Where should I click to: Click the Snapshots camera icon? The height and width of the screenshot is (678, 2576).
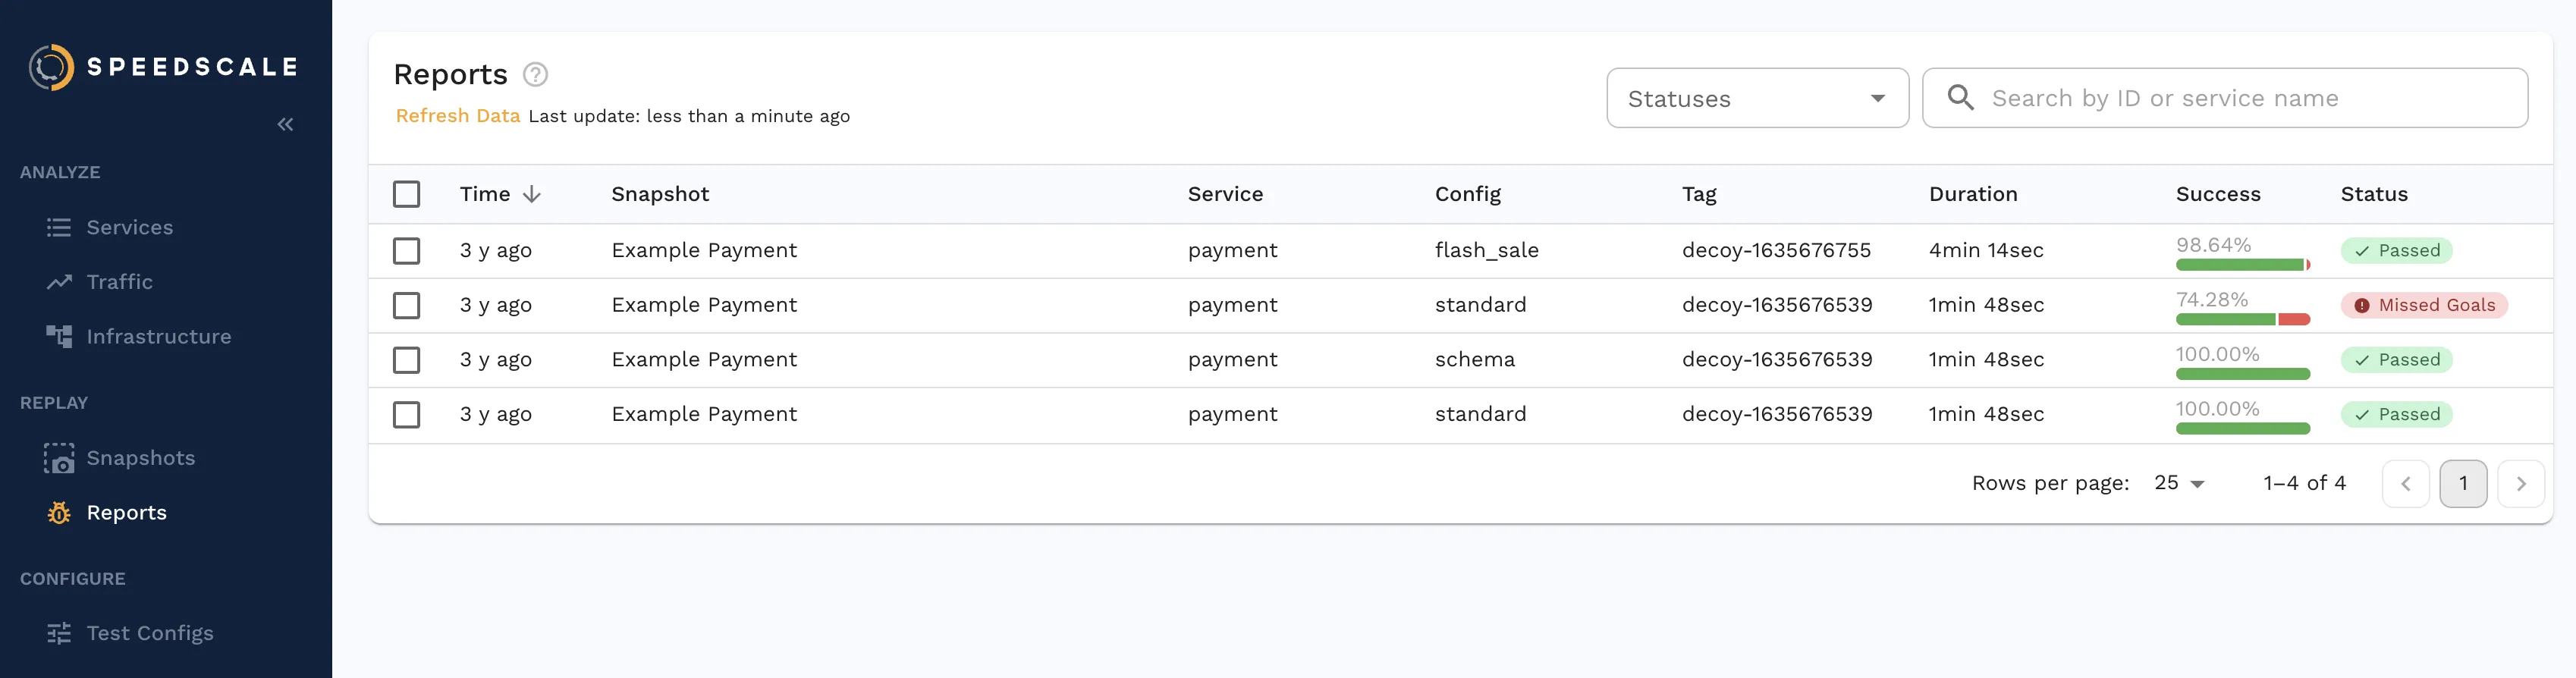tap(59, 458)
